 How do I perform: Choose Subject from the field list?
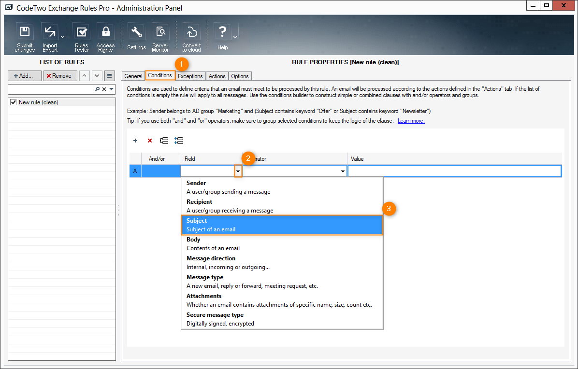282,225
